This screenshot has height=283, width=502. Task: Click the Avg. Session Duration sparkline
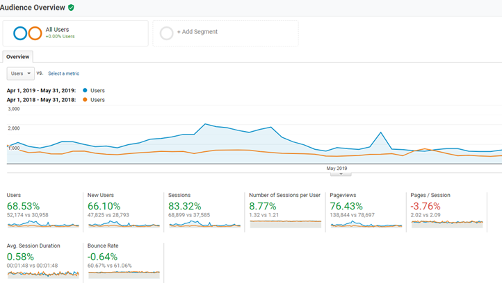42,273
